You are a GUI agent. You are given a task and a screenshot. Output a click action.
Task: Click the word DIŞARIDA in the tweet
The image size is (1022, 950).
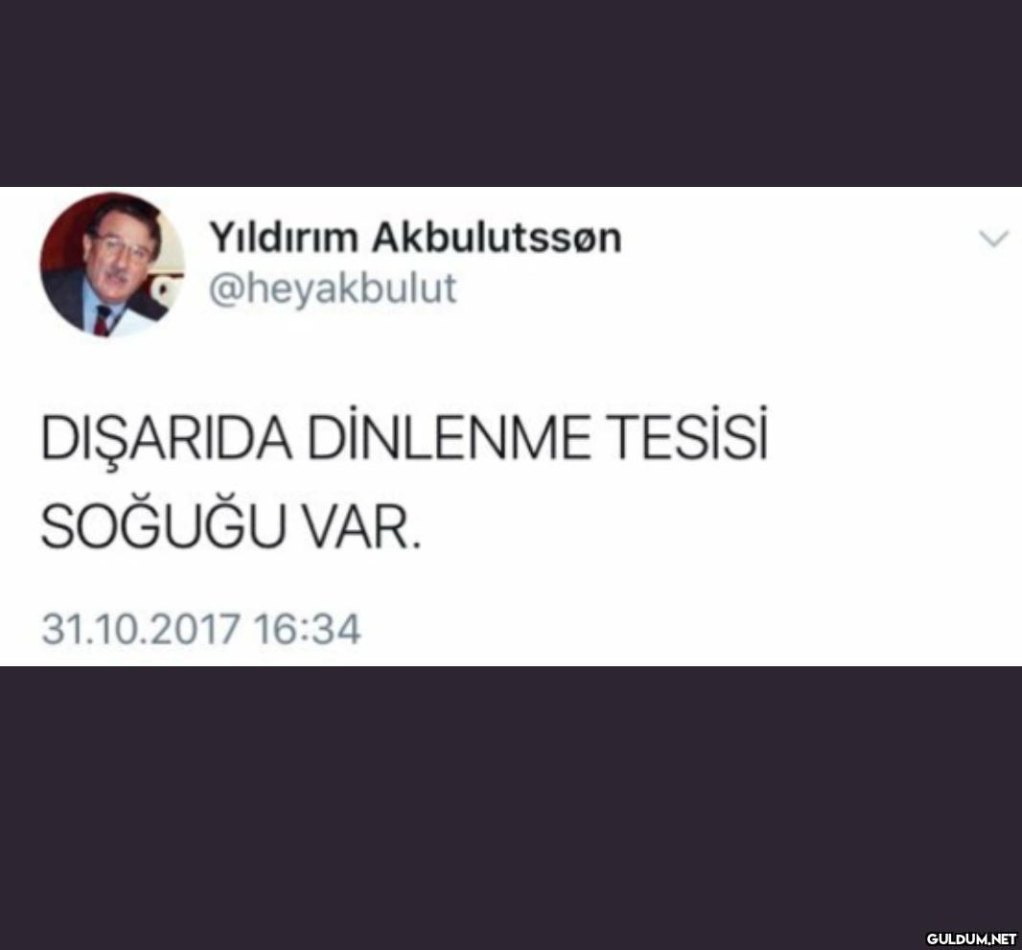[166, 441]
